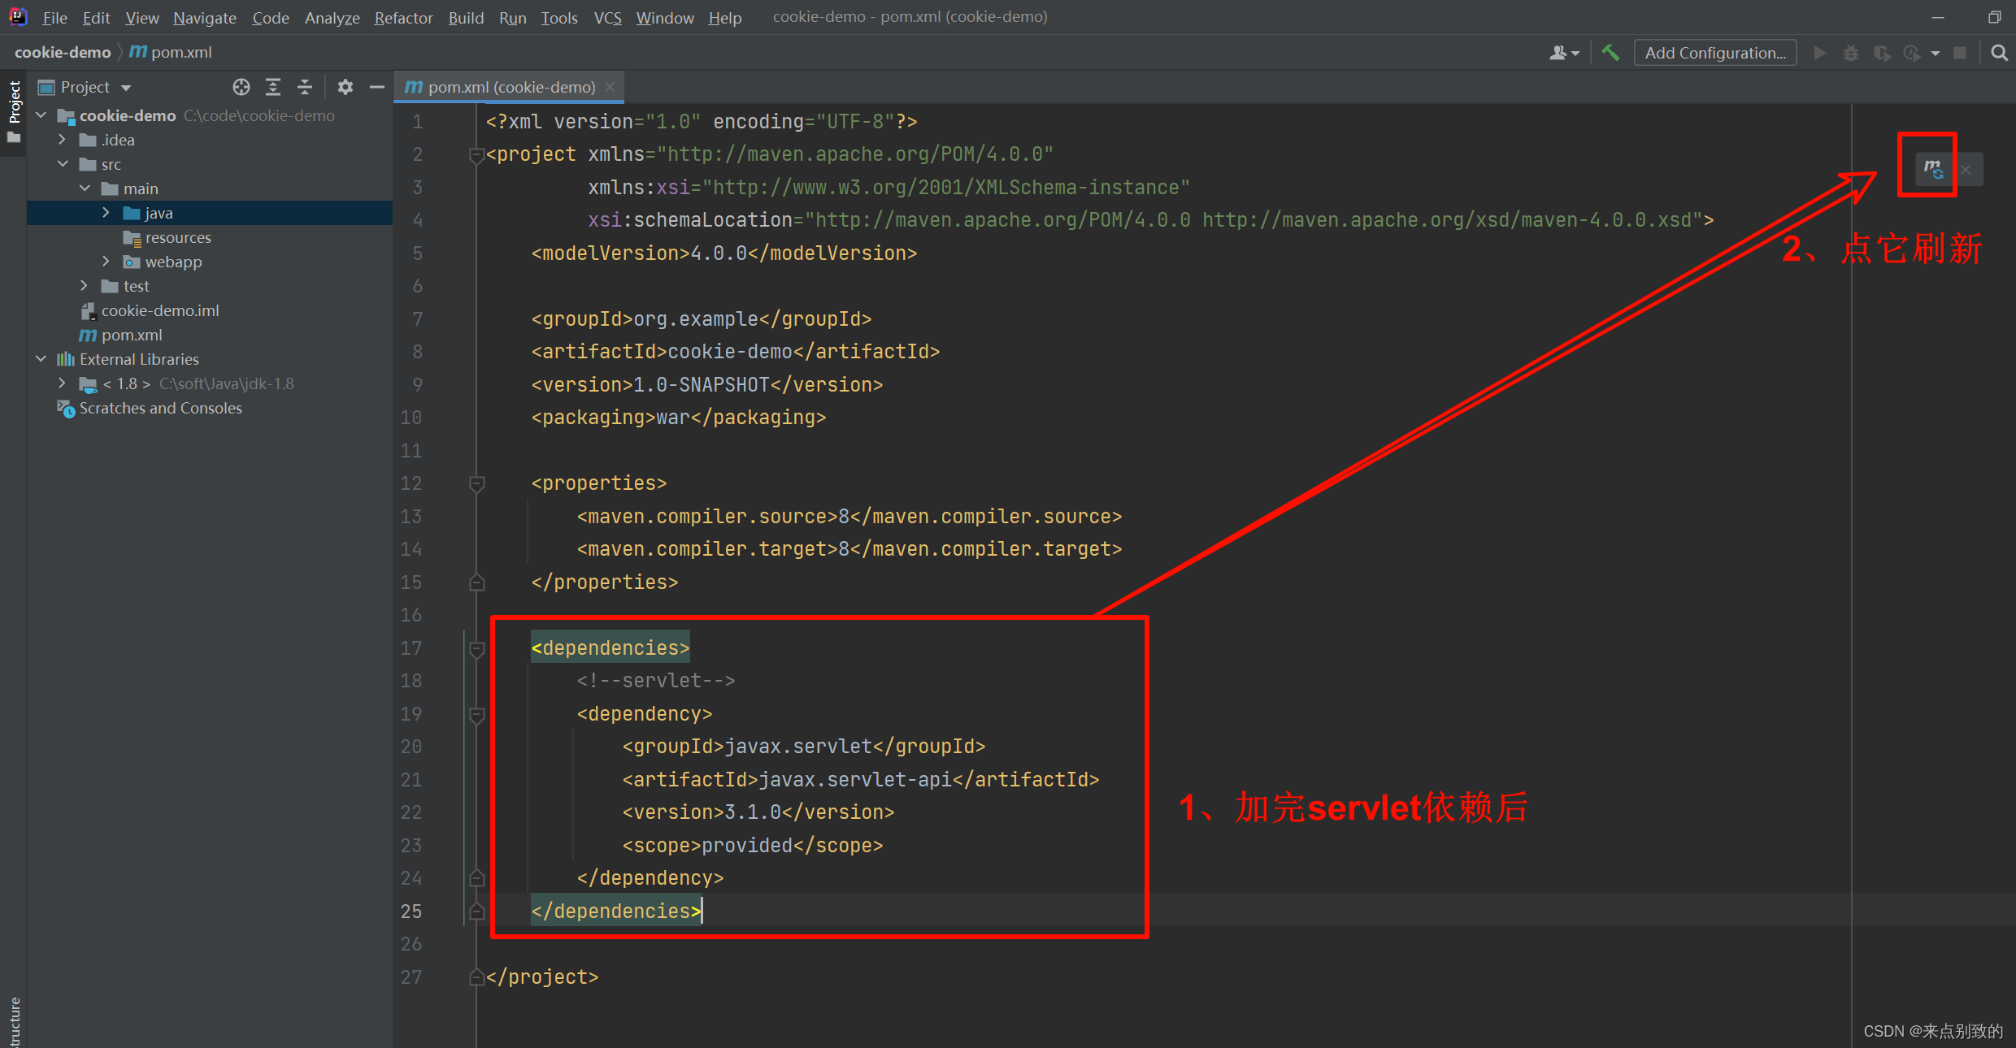Open the VCS user avatar dropdown
2016x1048 pixels.
coord(1562,52)
